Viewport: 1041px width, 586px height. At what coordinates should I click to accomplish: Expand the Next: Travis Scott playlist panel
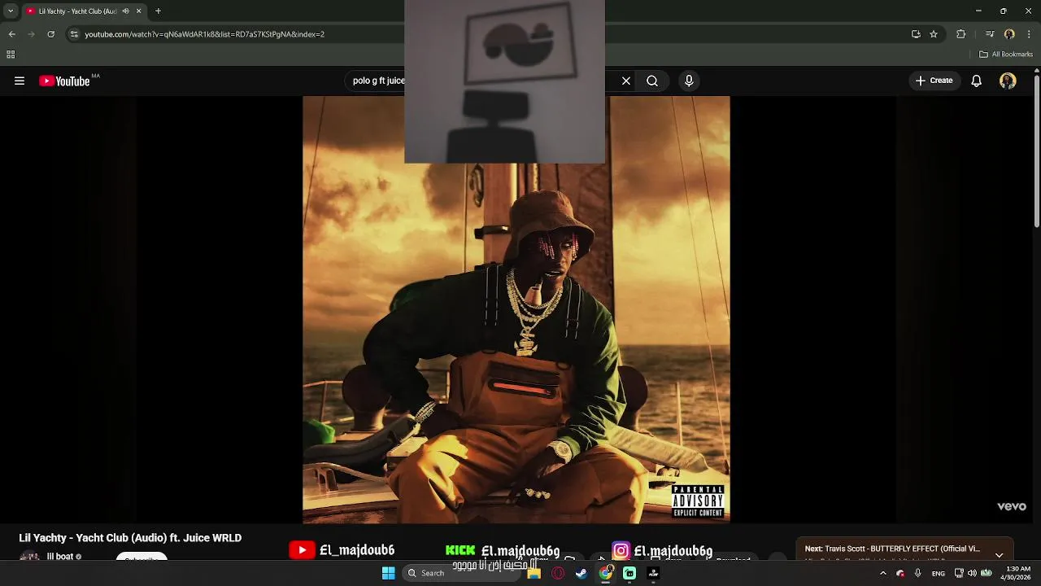1000,555
